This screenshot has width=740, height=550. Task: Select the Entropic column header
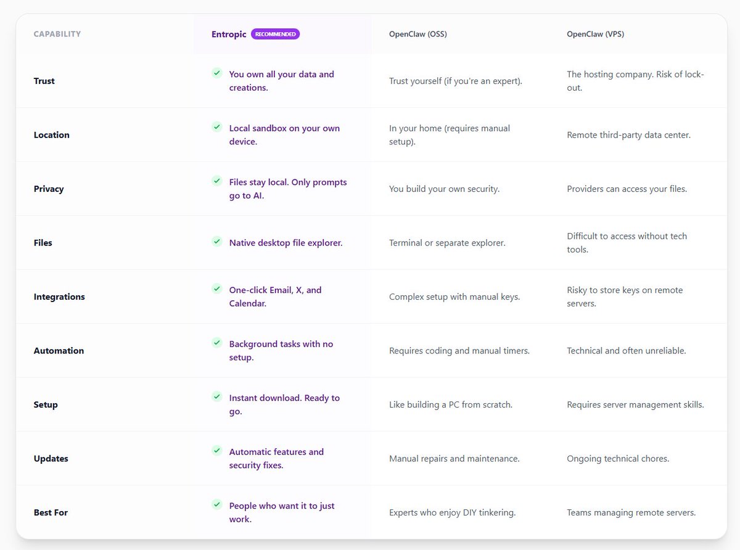click(229, 35)
